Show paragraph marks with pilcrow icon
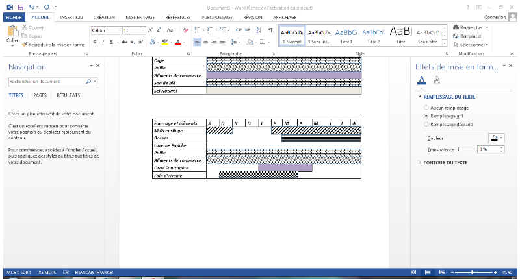 (270, 30)
